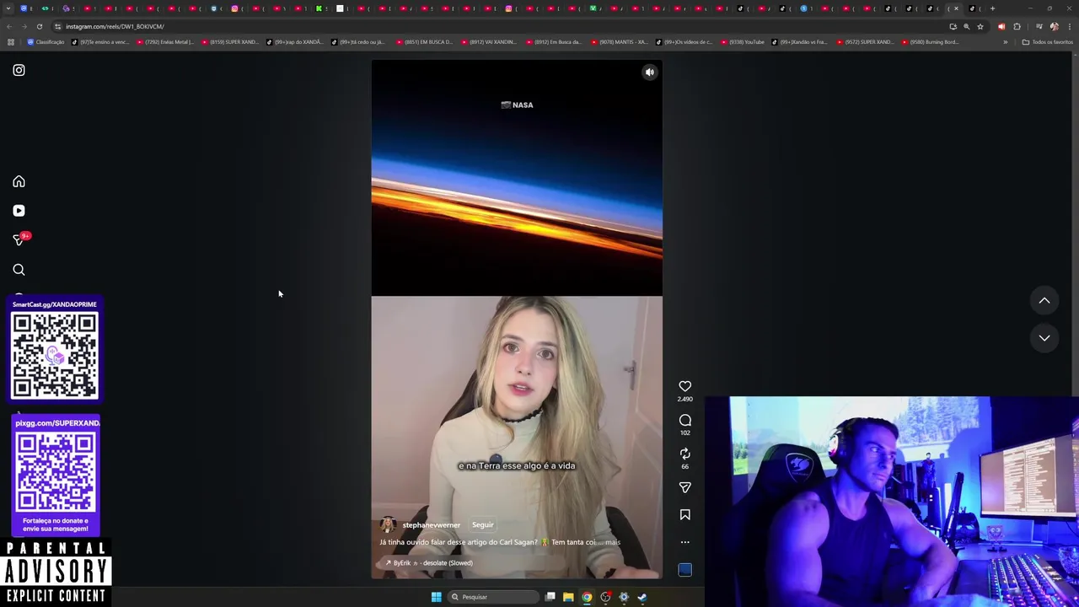The image size is (1079, 607).
Task: Open Windows Start menu button
Action: [x=436, y=597]
